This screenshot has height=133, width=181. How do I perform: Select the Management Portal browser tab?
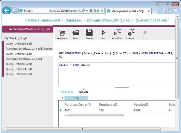tap(129, 11)
